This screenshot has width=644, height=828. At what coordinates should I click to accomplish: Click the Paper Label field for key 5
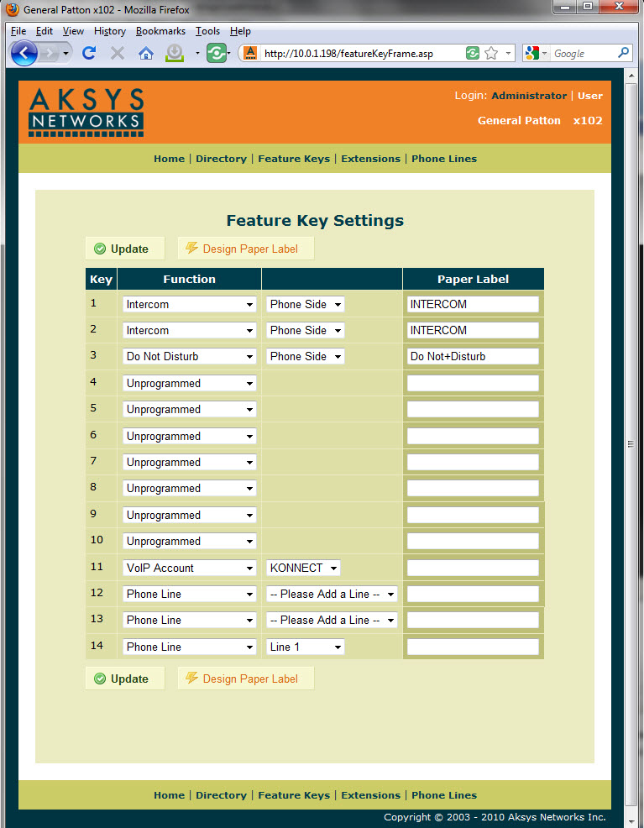(473, 409)
